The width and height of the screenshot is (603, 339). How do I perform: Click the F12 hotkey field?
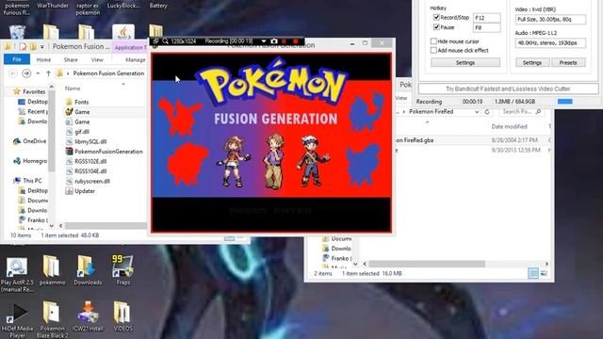(486, 18)
